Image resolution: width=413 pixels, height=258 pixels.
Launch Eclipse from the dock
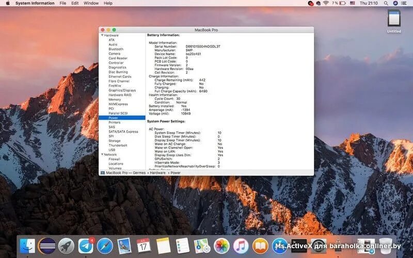pos(47,246)
